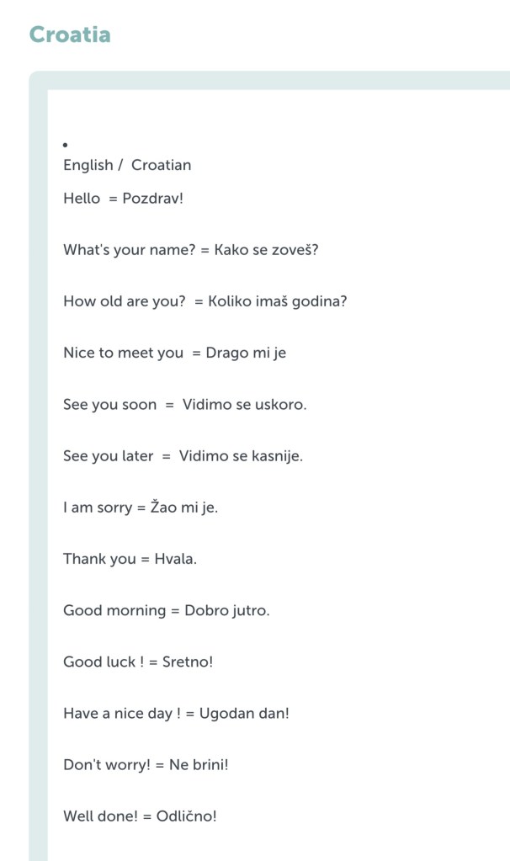Click the translation Vidimo se kasnije.
510x861 pixels.
[242, 456]
